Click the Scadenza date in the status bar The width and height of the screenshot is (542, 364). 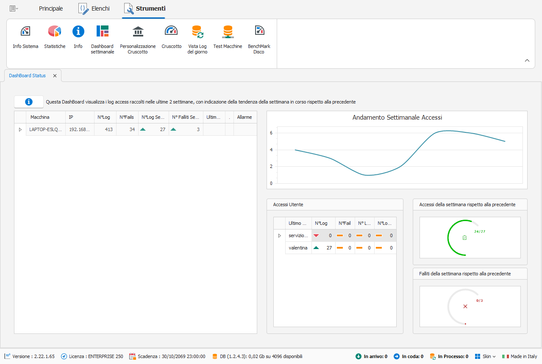167,356
